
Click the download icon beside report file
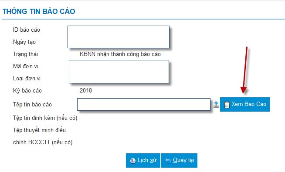[x=216, y=104]
